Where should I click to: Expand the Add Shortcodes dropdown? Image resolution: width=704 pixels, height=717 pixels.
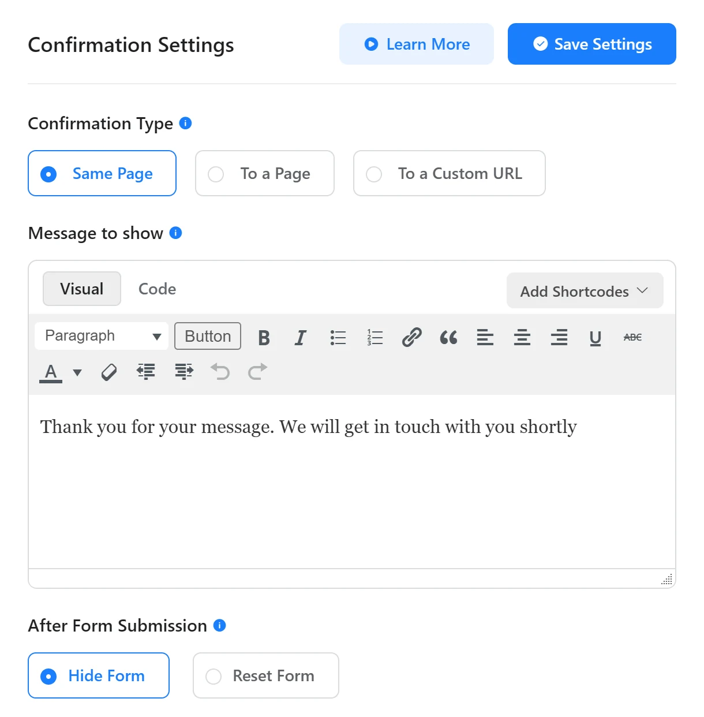pyautogui.click(x=585, y=291)
